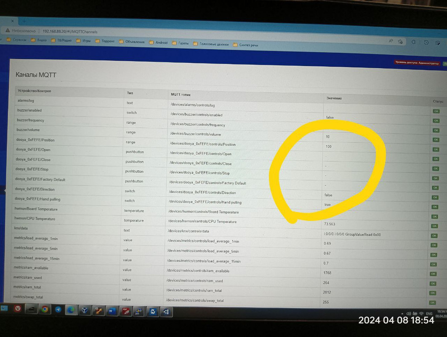Open Wi-Fi network icon in system tray
The width and height of the screenshot is (447, 337).
(x=421, y=313)
